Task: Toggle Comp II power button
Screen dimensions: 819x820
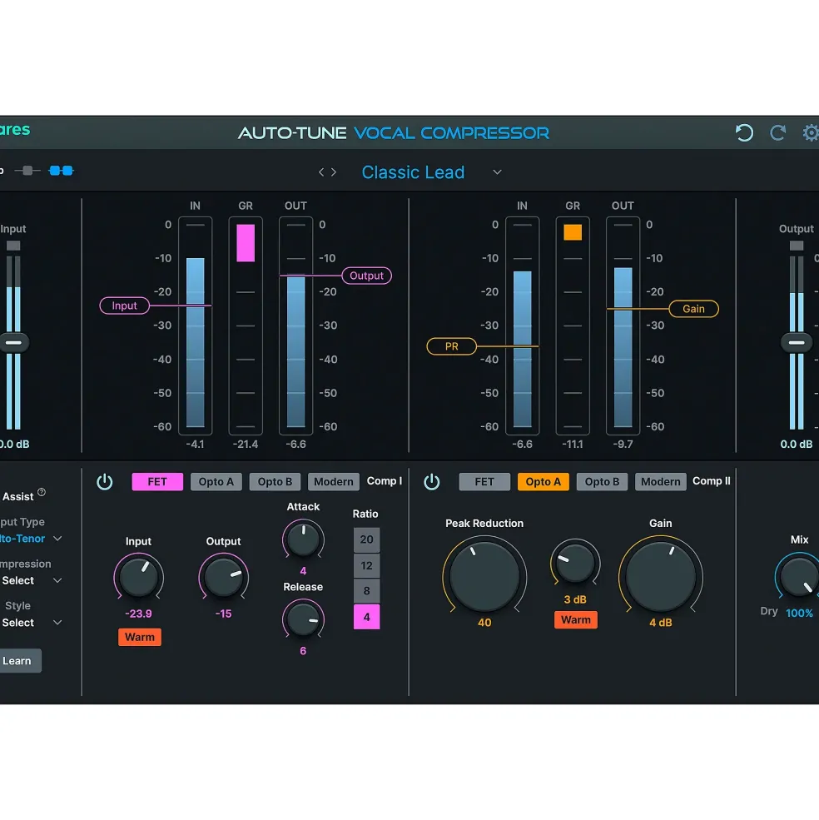Action: pyautogui.click(x=431, y=482)
